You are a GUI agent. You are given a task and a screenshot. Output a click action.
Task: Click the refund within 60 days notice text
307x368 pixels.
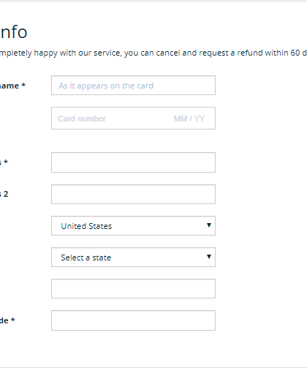tap(153, 53)
